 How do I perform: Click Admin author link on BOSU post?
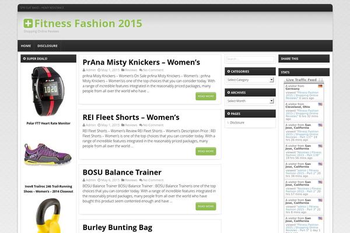[x=90, y=180]
